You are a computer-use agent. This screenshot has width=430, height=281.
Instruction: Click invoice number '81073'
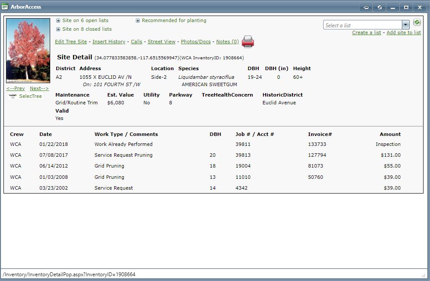click(315, 166)
